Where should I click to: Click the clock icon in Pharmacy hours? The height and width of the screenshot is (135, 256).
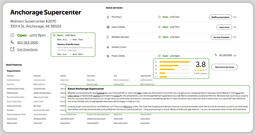(160, 17)
